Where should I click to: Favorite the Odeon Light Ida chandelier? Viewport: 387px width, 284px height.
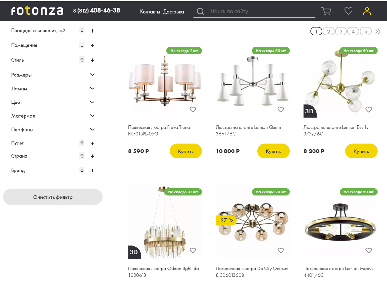click(193, 250)
